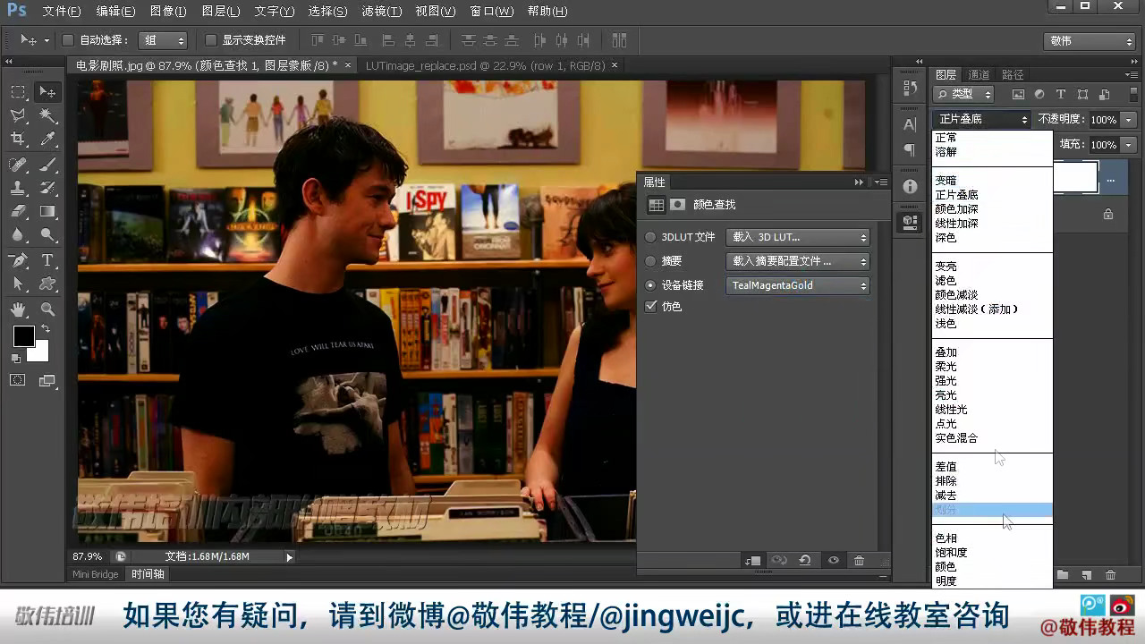Toggle layer visibility in Properties panel
The height and width of the screenshot is (644, 1145).
coord(833,561)
